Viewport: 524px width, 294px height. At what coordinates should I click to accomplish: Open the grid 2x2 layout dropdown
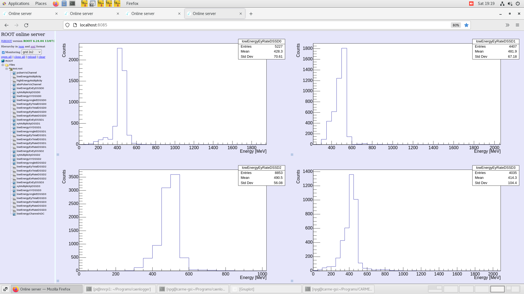(31, 52)
